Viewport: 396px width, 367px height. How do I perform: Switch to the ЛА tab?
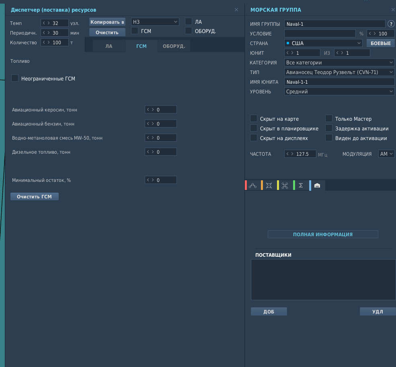pyautogui.click(x=109, y=46)
